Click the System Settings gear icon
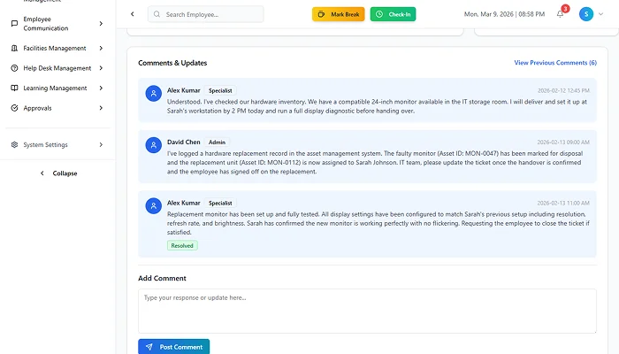Image resolution: width=619 pixels, height=354 pixels. [14, 145]
